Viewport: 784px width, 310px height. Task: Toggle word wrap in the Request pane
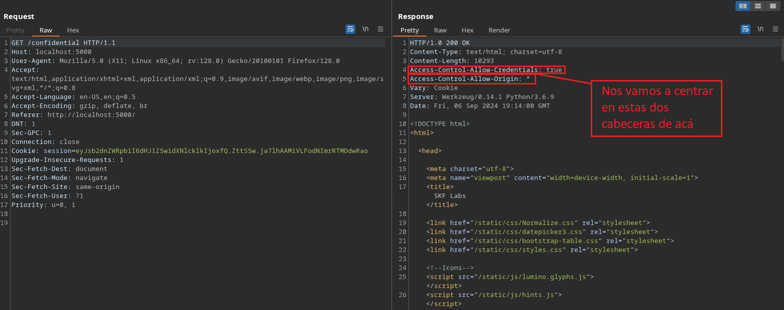click(x=350, y=29)
